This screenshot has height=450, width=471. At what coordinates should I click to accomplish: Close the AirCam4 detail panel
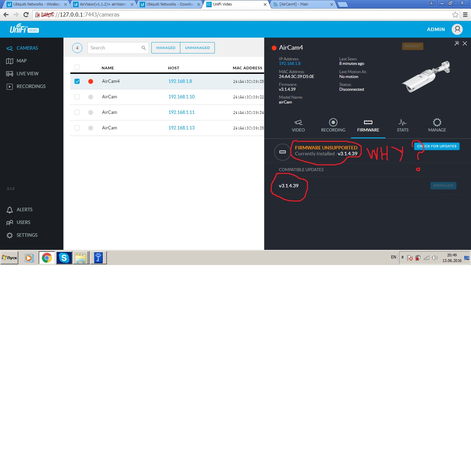[465, 43]
